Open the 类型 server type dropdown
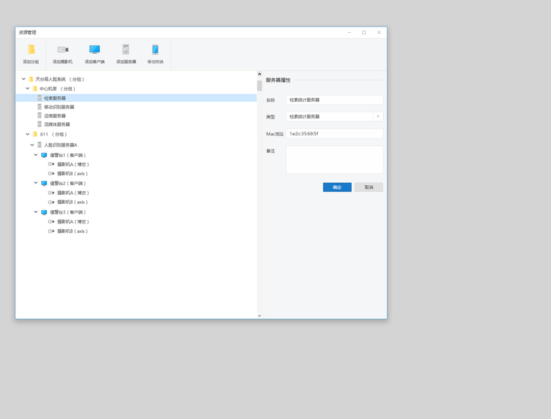 point(378,117)
